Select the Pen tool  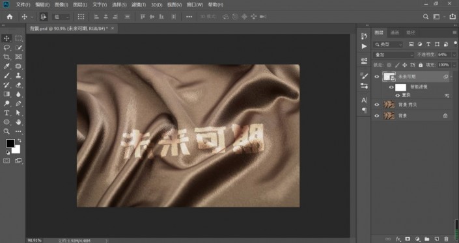18,103
